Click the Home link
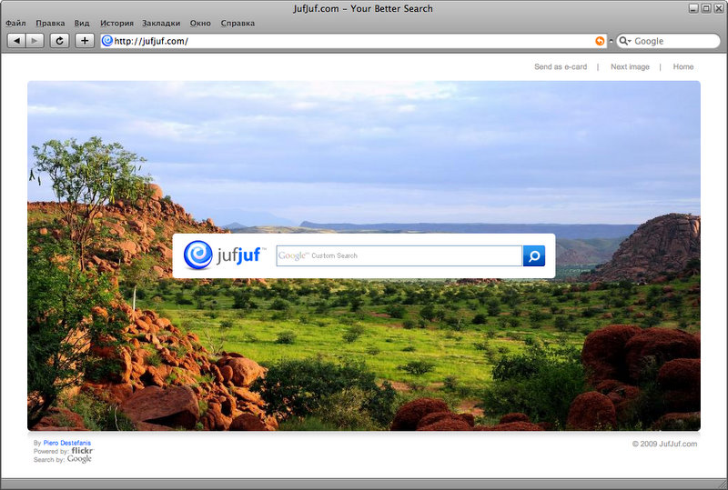The width and height of the screenshot is (728, 490). point(683,67)
